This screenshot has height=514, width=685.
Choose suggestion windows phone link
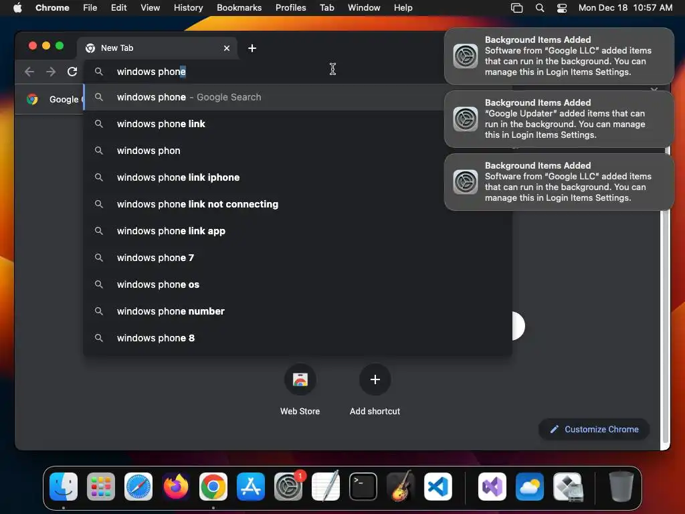tap(264, 124)
